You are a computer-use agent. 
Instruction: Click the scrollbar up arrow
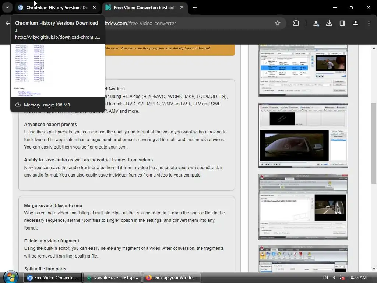point(374,48)
